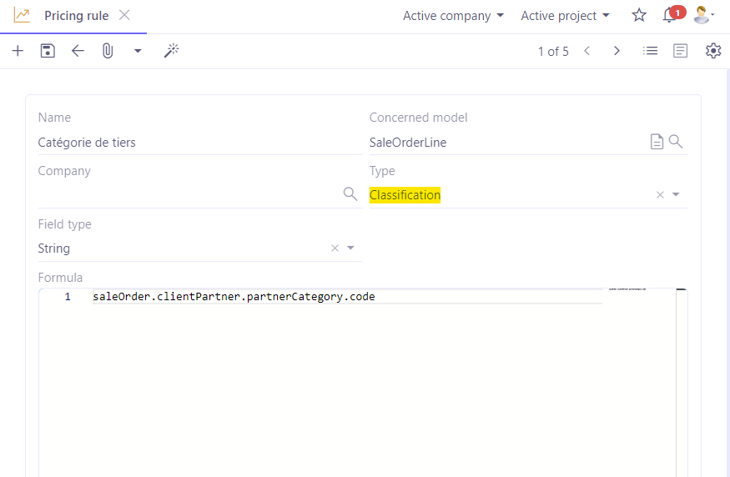
Task: Save the pricing rule record
Action: coord(48,51)
